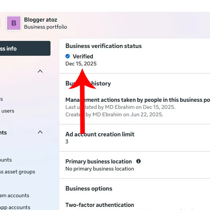Click the Partners sidebar entry

pyautogui.click(x=2, y=99)
